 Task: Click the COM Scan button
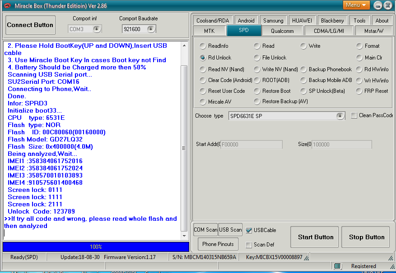tap(205, 230)
